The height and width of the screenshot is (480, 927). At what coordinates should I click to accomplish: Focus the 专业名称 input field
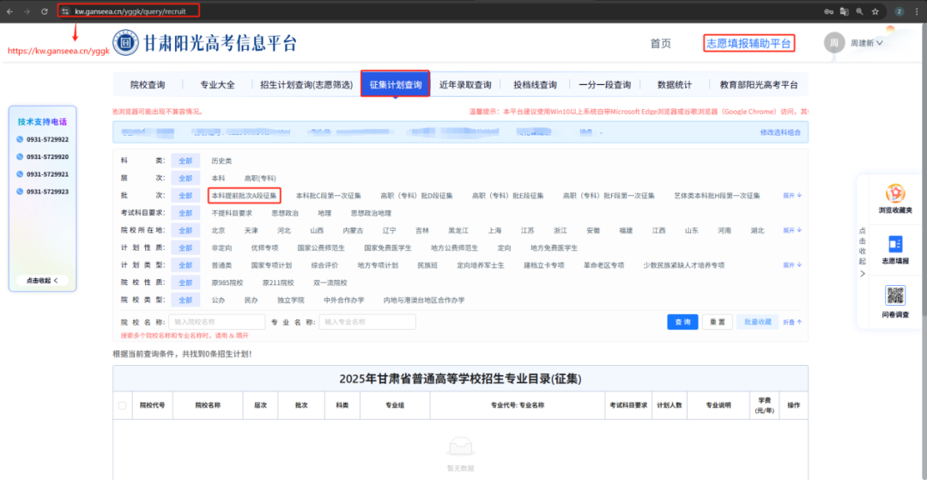367,322
